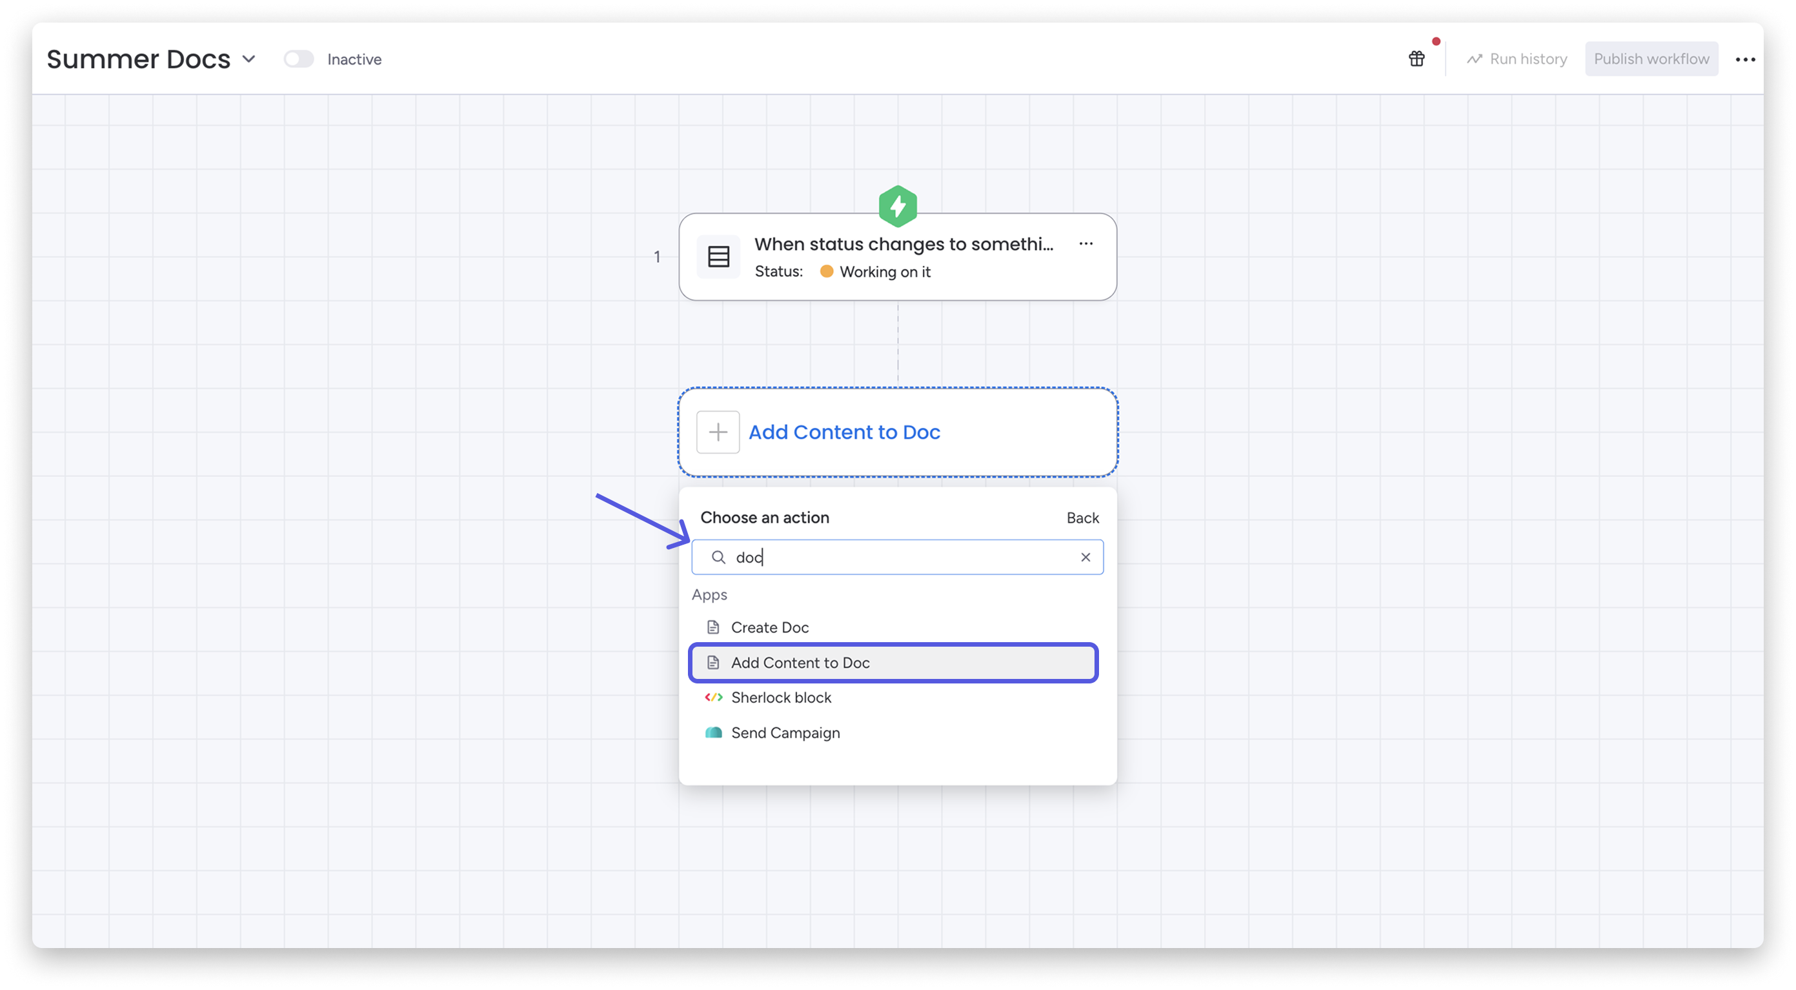Click the gift icon in the top toolbar

click(1417, 59)
